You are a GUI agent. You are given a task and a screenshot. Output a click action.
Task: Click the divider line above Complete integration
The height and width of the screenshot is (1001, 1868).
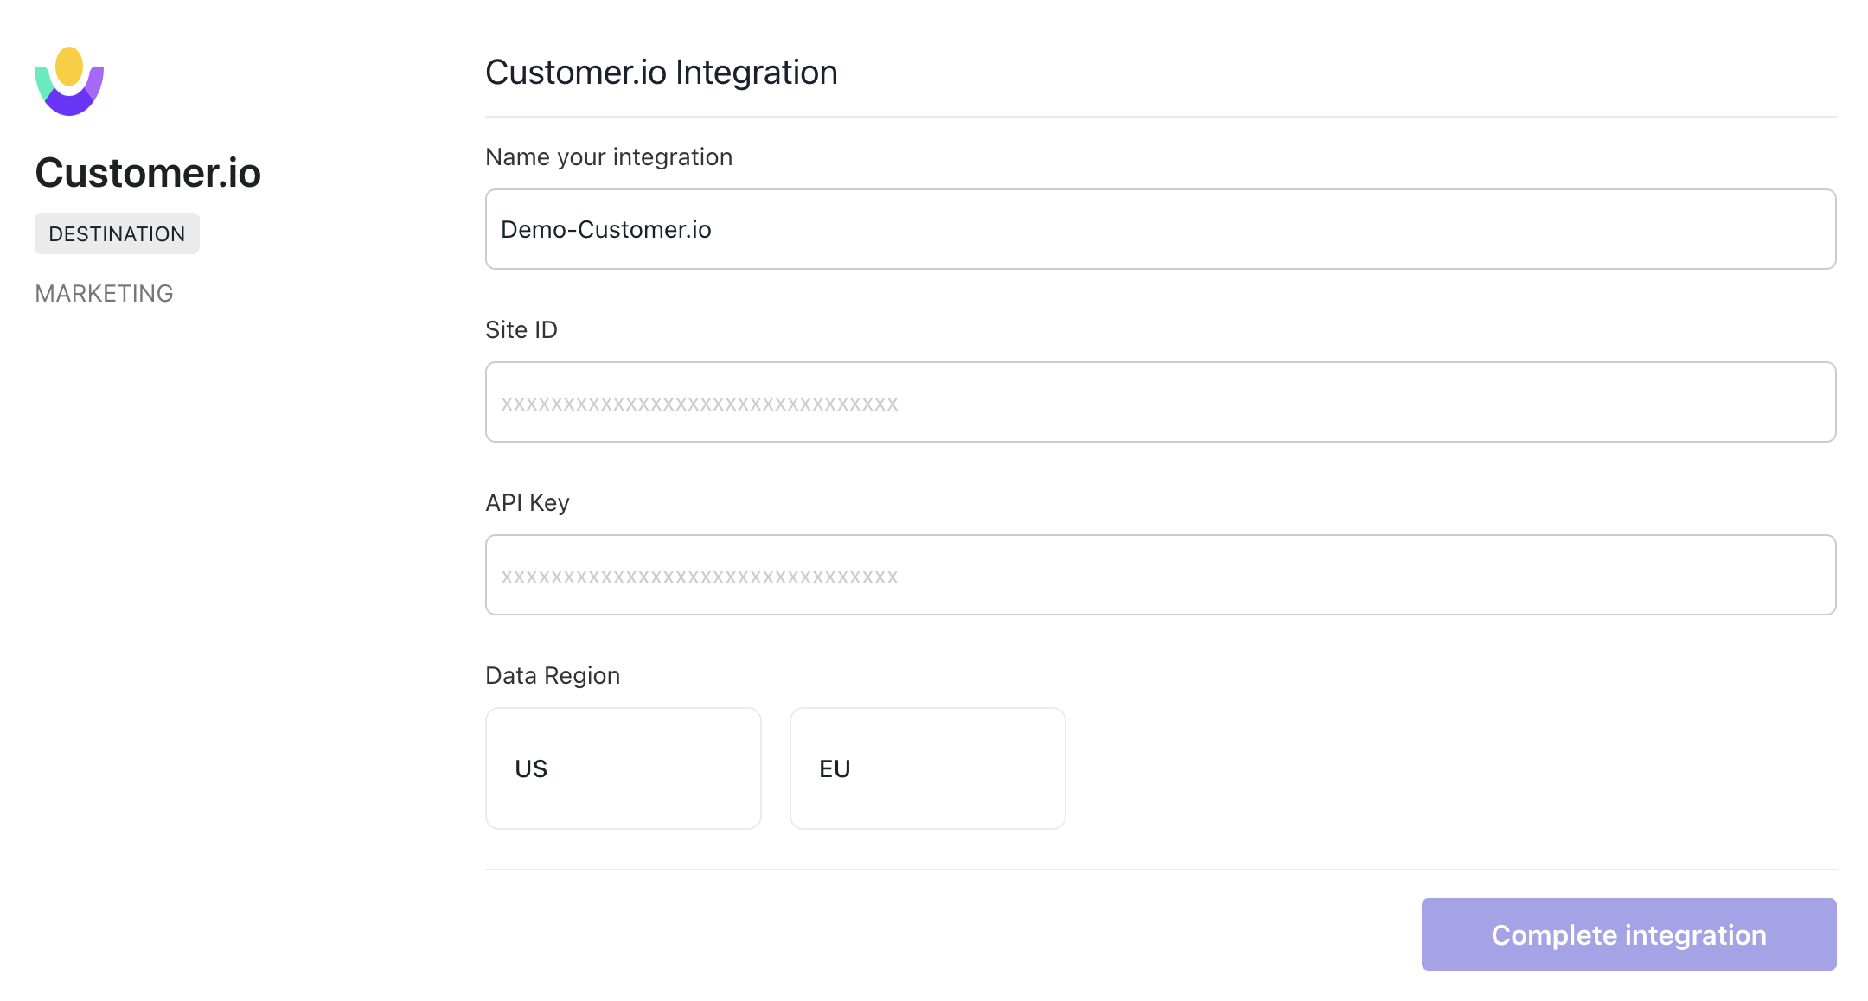1161,870
